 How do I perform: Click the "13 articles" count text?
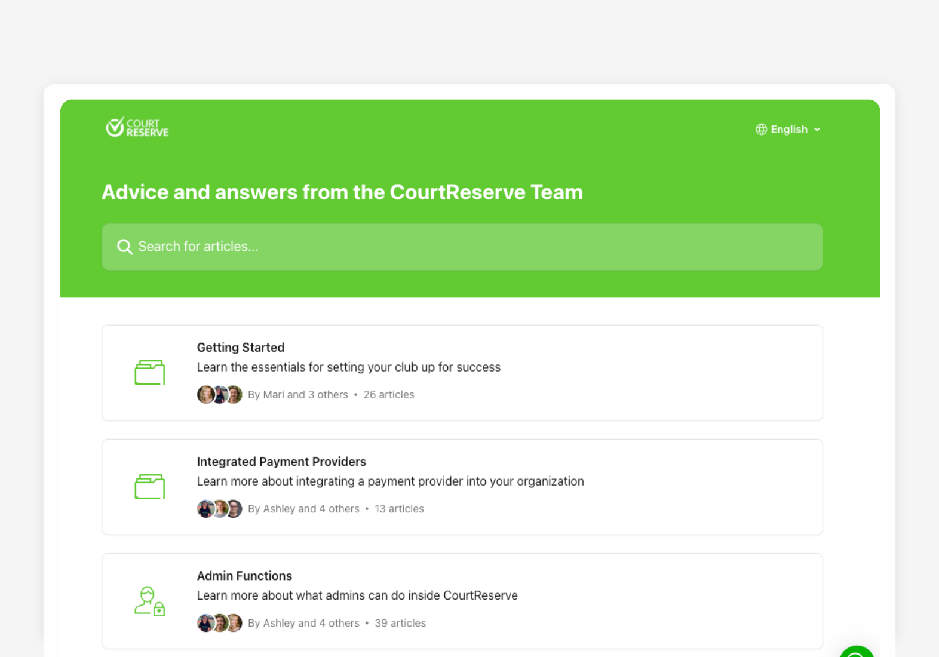[399, 509]
